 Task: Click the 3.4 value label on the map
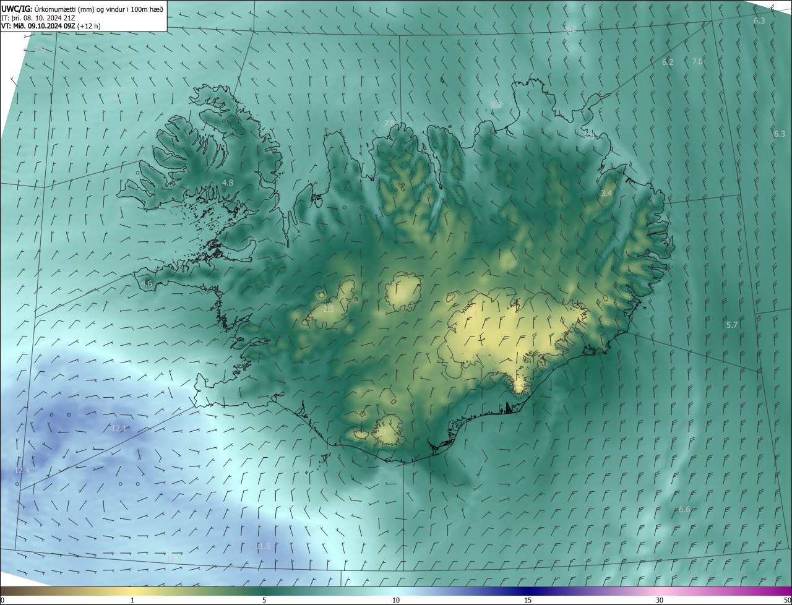pyautogui.click(x=606, y=194)
